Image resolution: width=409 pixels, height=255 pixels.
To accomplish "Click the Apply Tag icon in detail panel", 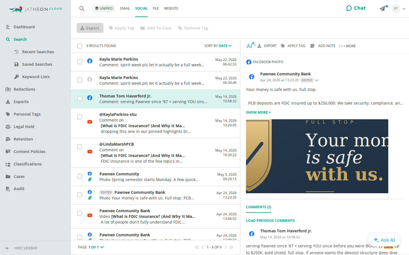I will [x=283, y=46].
